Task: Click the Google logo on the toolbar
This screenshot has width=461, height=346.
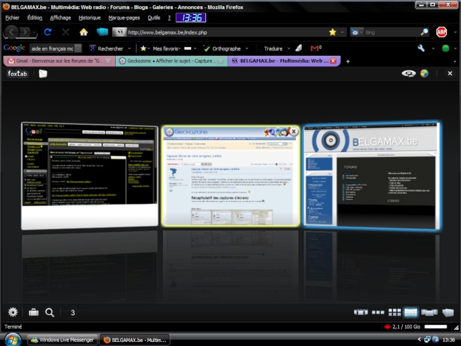Action: (14, 48)
